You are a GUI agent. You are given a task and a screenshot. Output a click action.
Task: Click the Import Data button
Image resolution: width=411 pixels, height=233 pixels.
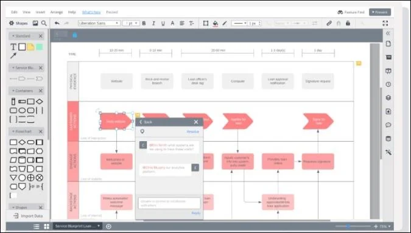click(28, 216)
